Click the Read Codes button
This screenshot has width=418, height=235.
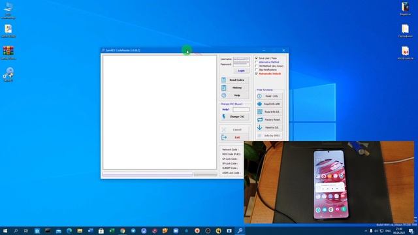tap(235, 80)
